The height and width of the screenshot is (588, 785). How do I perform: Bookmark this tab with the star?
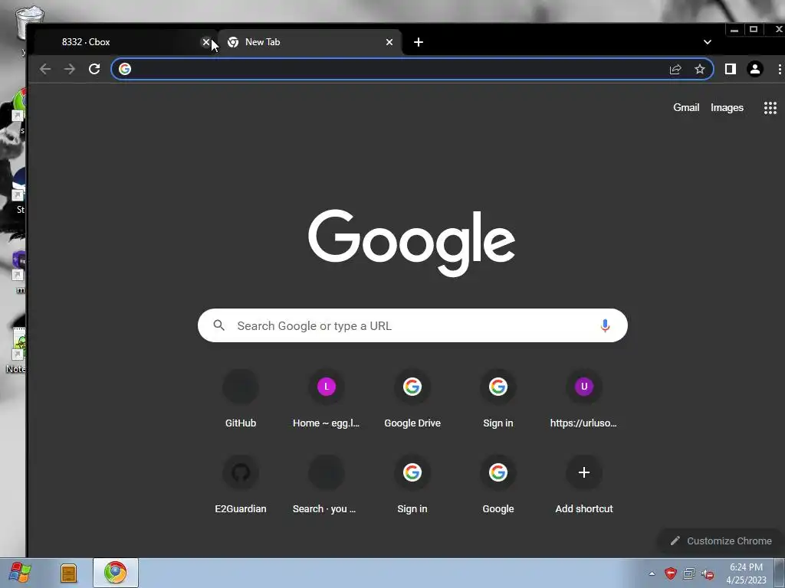click(x=700, y=69)
